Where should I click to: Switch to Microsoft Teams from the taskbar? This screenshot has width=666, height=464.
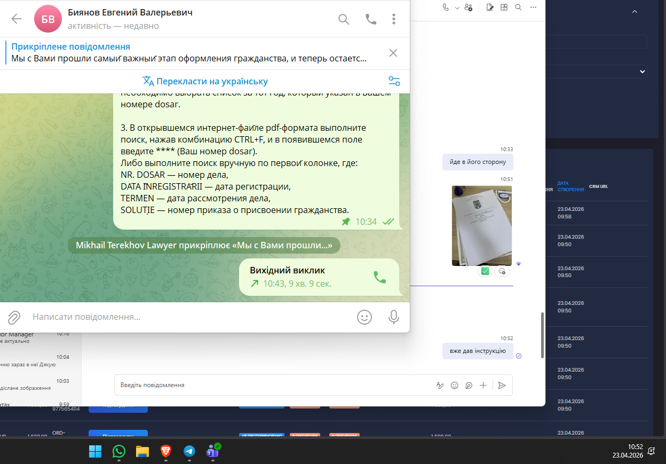(x=213, y=452)
